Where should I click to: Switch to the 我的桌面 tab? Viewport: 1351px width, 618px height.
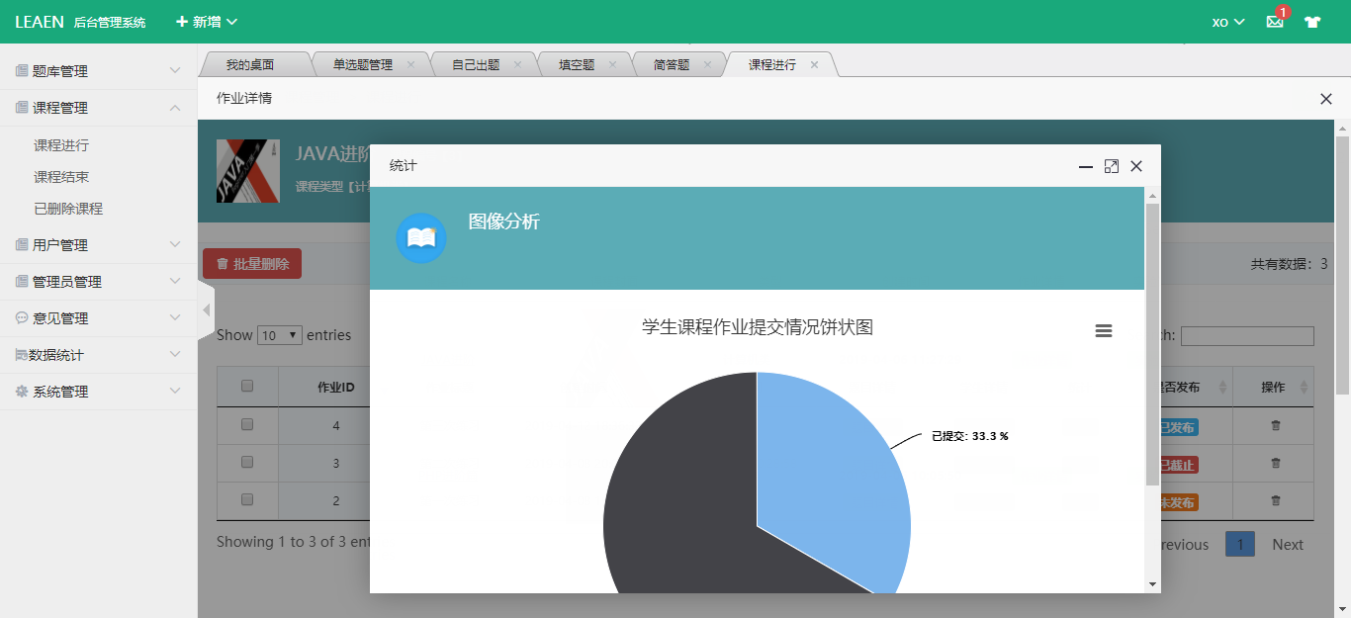coord(250,64)
